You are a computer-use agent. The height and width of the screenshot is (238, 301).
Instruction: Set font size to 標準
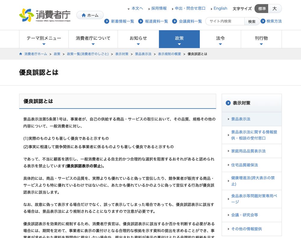coord(262,9)
